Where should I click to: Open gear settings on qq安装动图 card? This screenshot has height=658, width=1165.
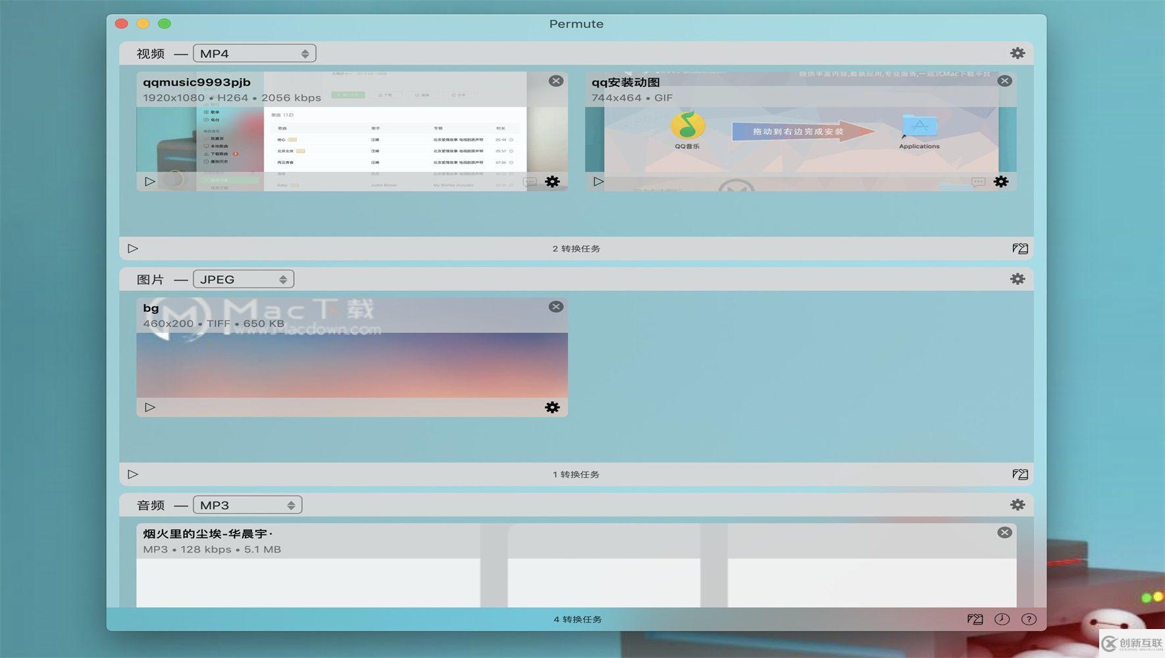[x=1001, y=182]
